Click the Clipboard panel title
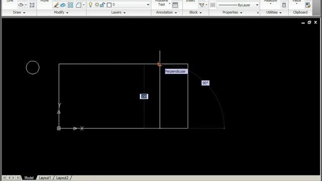322x181 pixels. point(300,12)
